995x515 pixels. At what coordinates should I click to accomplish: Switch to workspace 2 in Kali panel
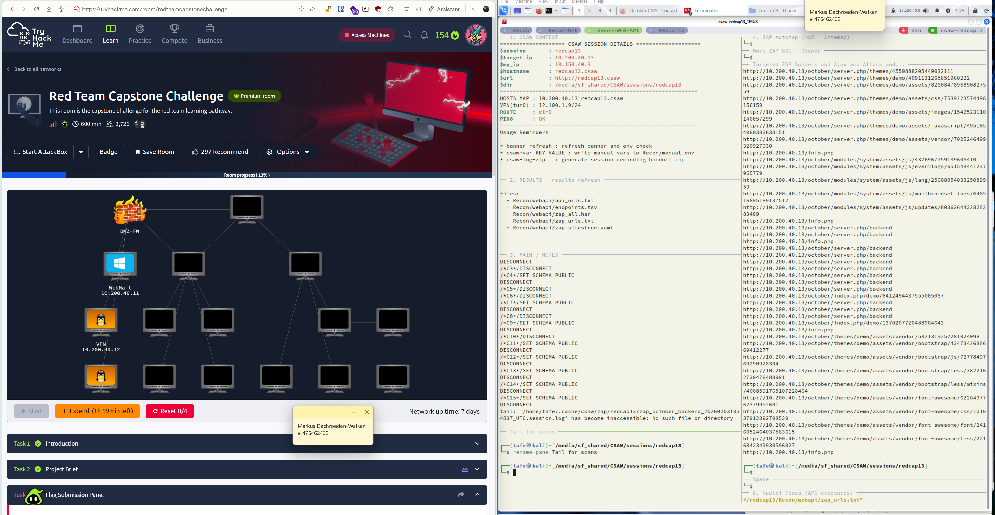[589, 11]
